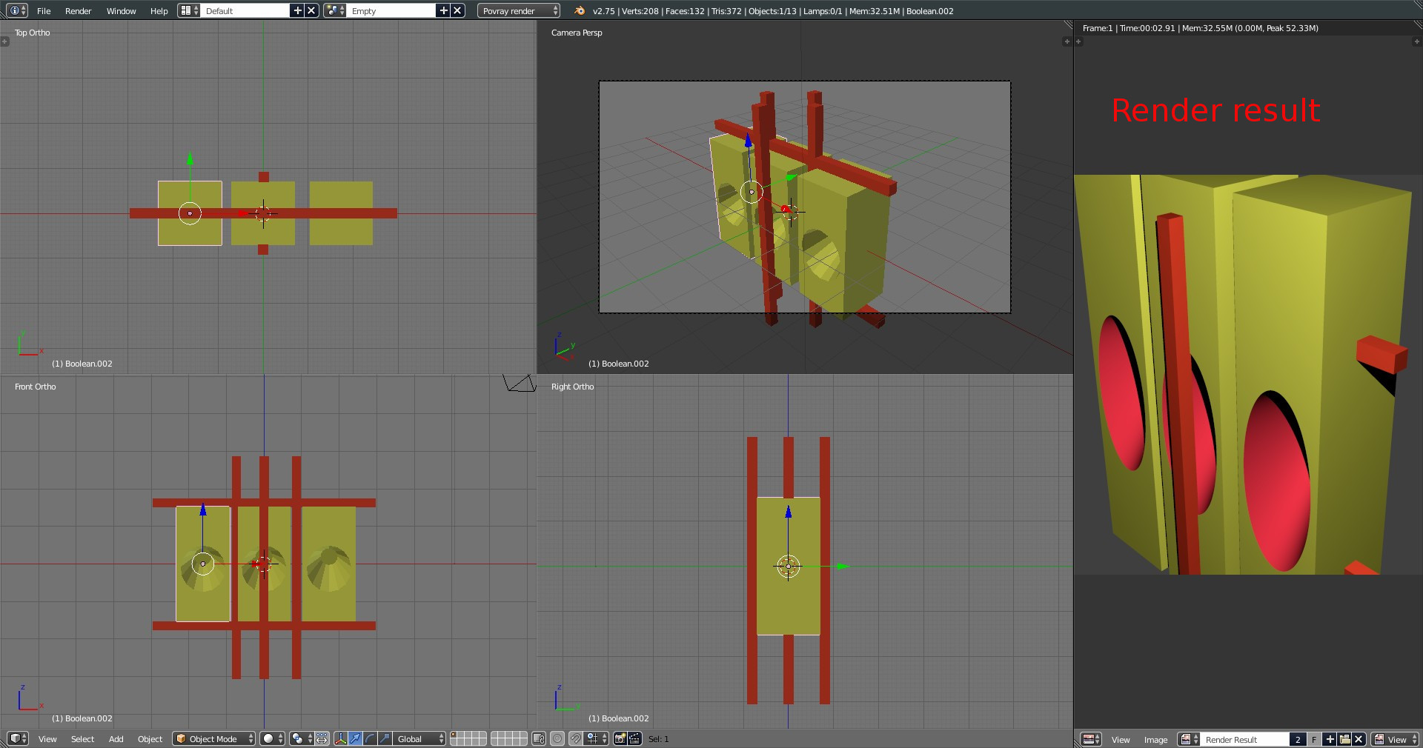Open the Object Mode dropdown
The width and height of the screenshot is (1423, 748).
214,738
